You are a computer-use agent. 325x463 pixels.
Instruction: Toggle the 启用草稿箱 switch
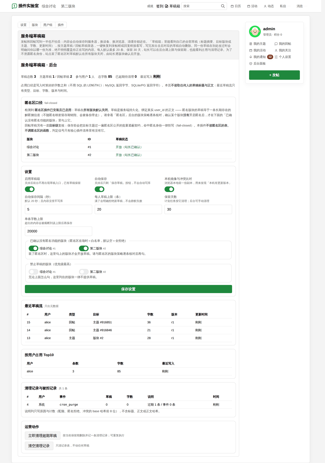click(30, 189)
